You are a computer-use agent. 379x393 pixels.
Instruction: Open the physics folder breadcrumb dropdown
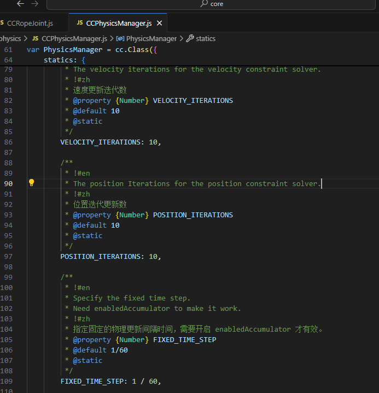10,38
